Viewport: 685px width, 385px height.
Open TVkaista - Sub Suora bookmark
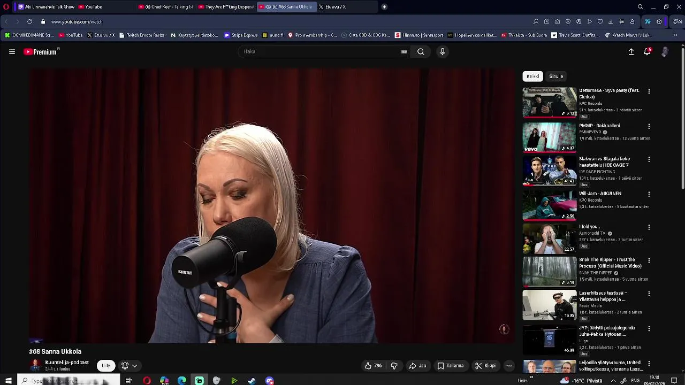[x=524, y=35]
